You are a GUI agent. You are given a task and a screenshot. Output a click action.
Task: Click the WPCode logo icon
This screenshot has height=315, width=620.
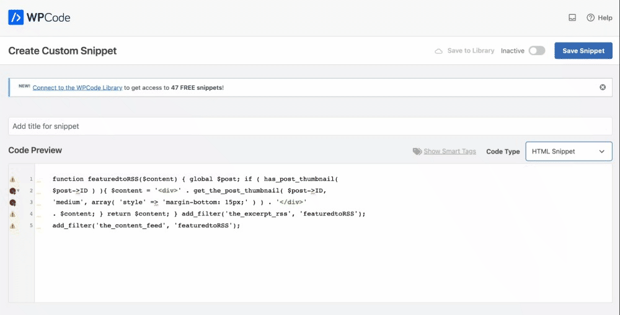click(15, 17)
